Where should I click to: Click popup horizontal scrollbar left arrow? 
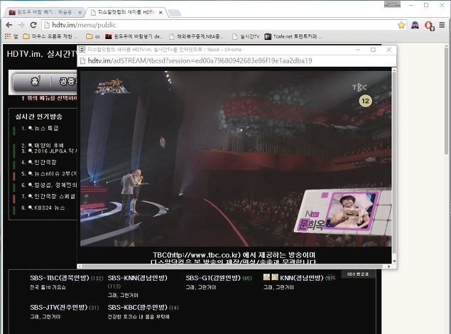[x=80, y=266]
